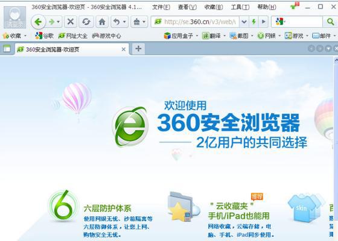Screen dimensions: 338x241
Task: Click the skin shirt icon with badge
Action: point(295,6)
